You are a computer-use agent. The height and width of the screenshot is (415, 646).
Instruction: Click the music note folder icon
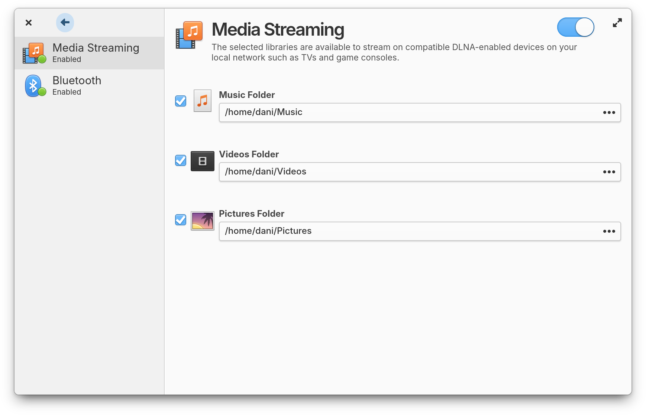point(203,101)
